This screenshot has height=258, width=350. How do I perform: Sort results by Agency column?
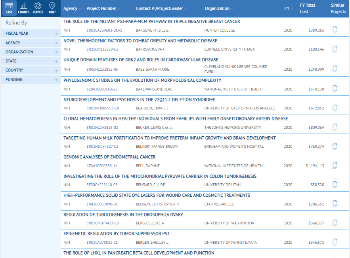pos(73,8)
